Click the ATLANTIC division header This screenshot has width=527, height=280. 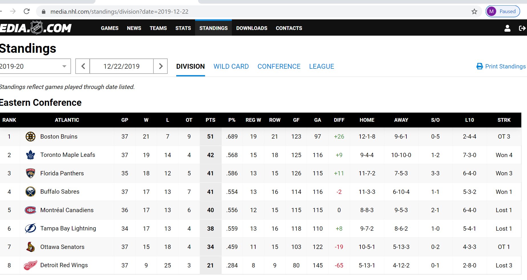click(67, 120)
